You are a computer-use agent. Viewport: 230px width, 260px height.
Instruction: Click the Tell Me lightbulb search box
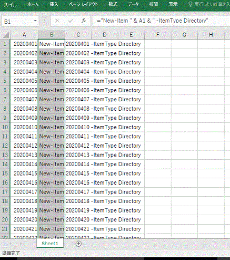[209, 4]
